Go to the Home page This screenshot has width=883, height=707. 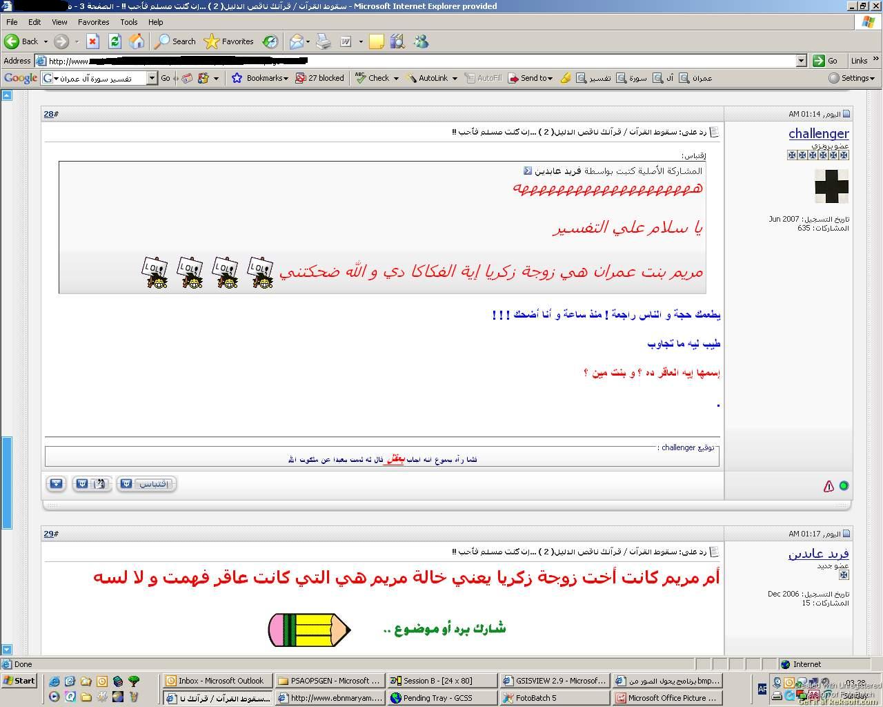pos(137,41)
